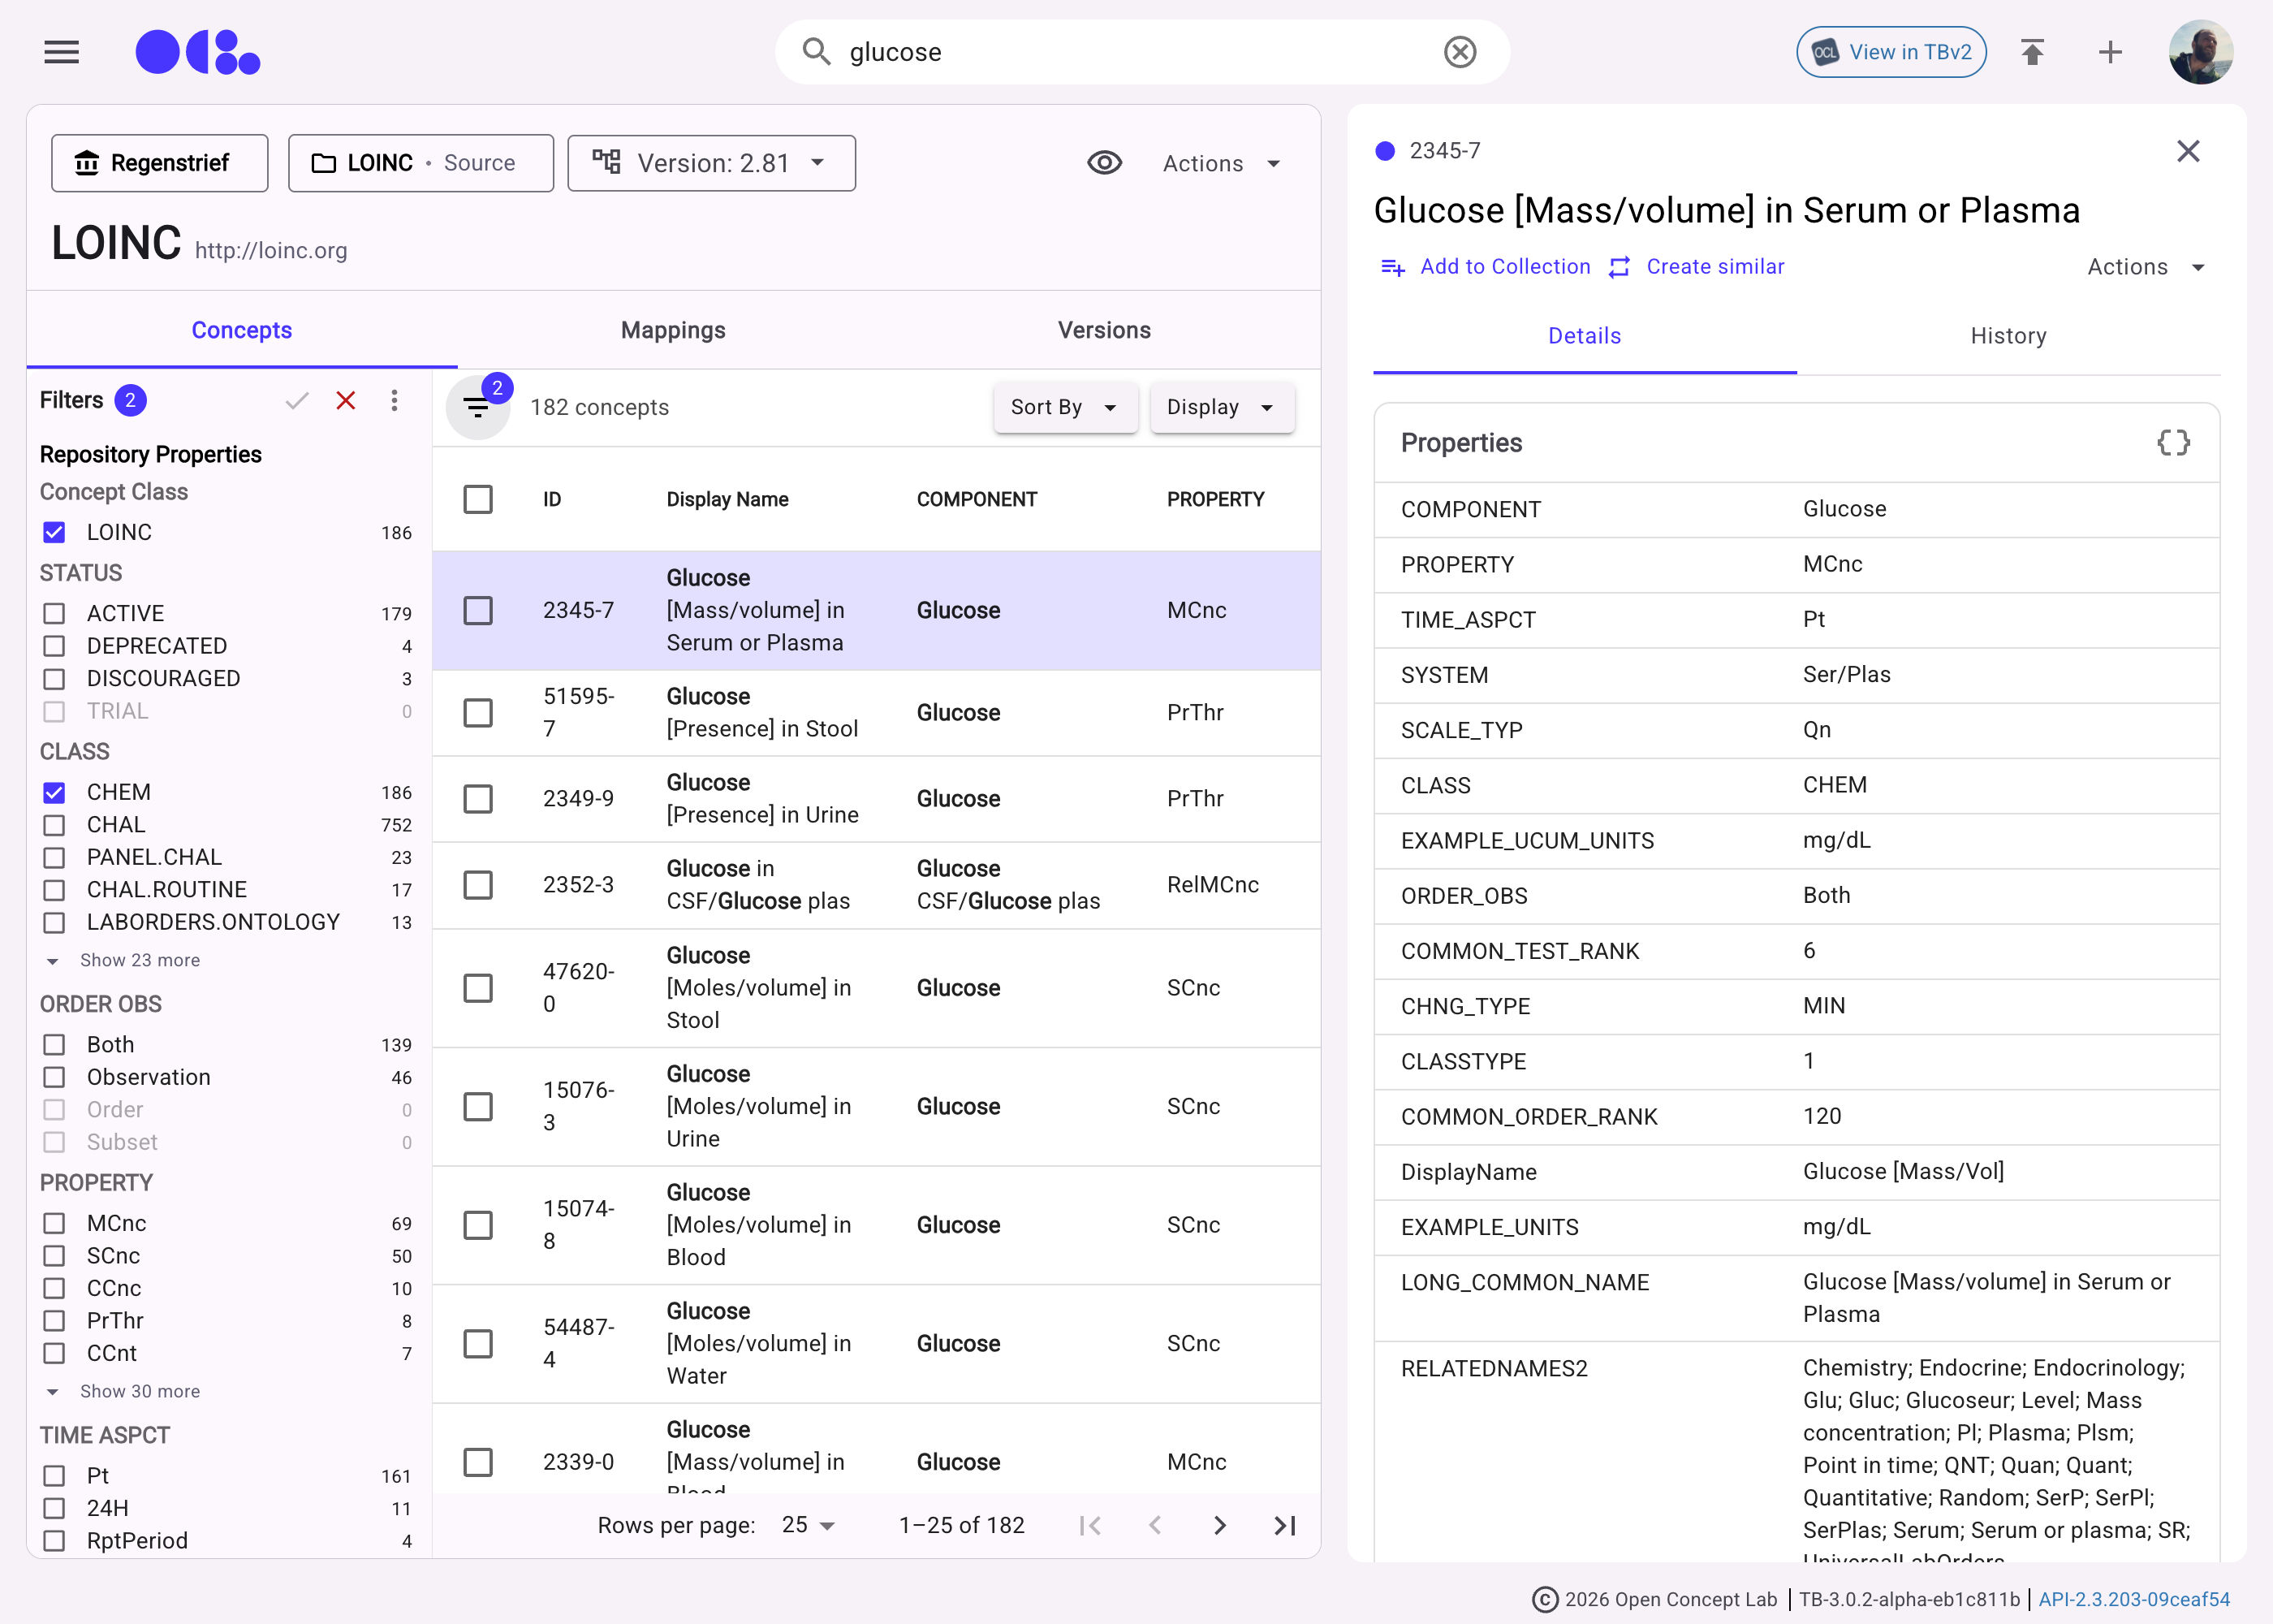Clear the glucose search text
Viewport: 2273px width, 1624px height.
click(x=1460, y=52)
